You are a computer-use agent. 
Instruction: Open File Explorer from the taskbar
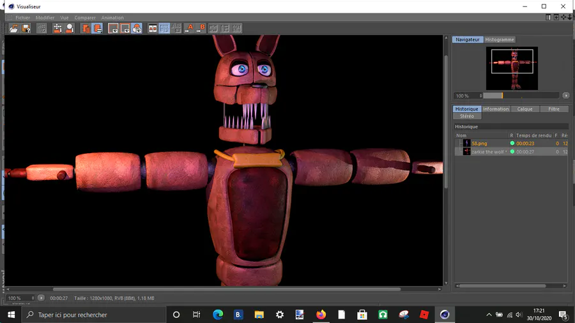tap(259, 315)
